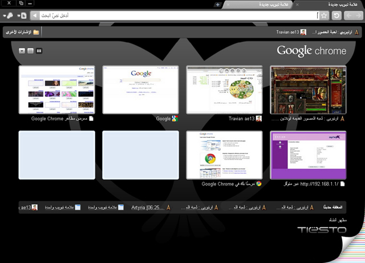This screenshot has width=365, height=263.
Task: Open the Google search page thumbnail
Action: [x=141, y=90]
